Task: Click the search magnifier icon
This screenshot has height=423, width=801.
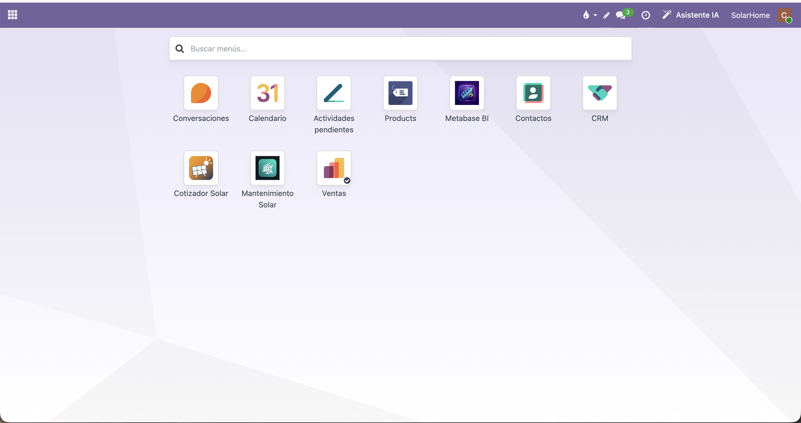Action: coord(180,49)
